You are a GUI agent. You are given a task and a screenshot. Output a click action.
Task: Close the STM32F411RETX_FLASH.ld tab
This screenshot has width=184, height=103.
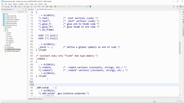coord(54,9)
